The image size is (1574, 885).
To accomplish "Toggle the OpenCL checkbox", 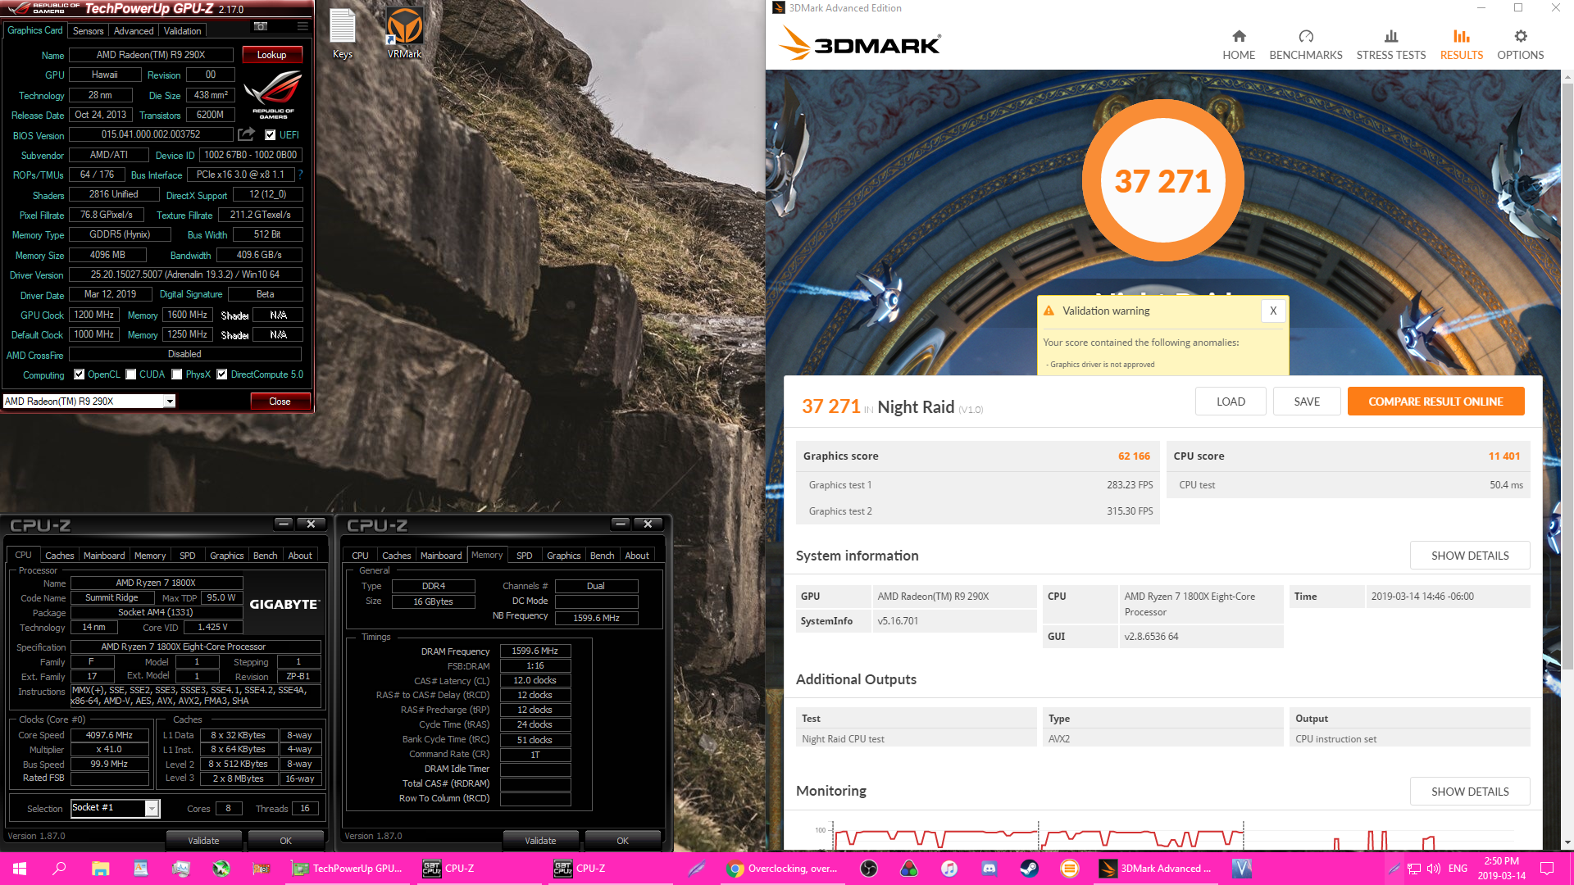I will click(x=80, y=374).
